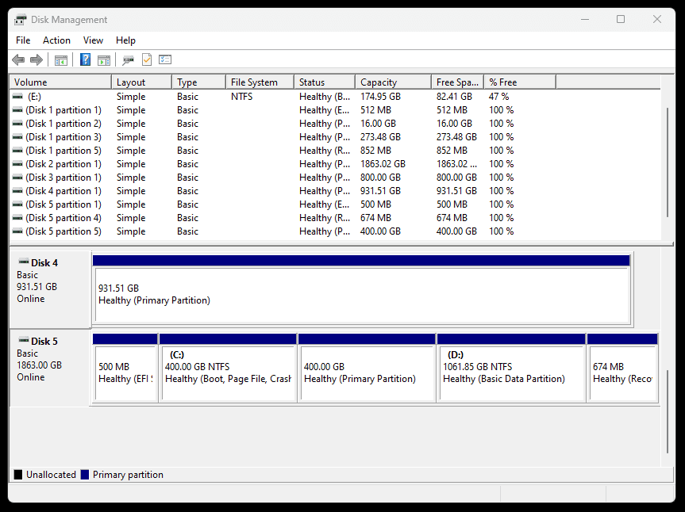The image size is (685, 512).
Task: Click the Settings checklist toolbar icon
Action: (x=165, y=60)
